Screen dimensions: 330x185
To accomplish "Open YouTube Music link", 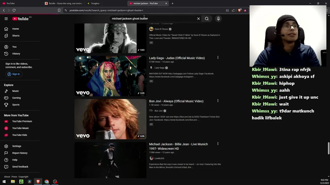I will pyautogui.click(x=20, y=128).
